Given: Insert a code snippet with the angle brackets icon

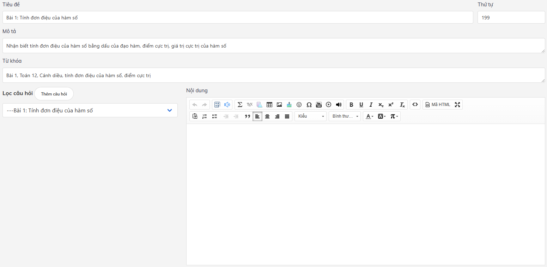Looking at the screenshot, I should (x=415, y=105).
